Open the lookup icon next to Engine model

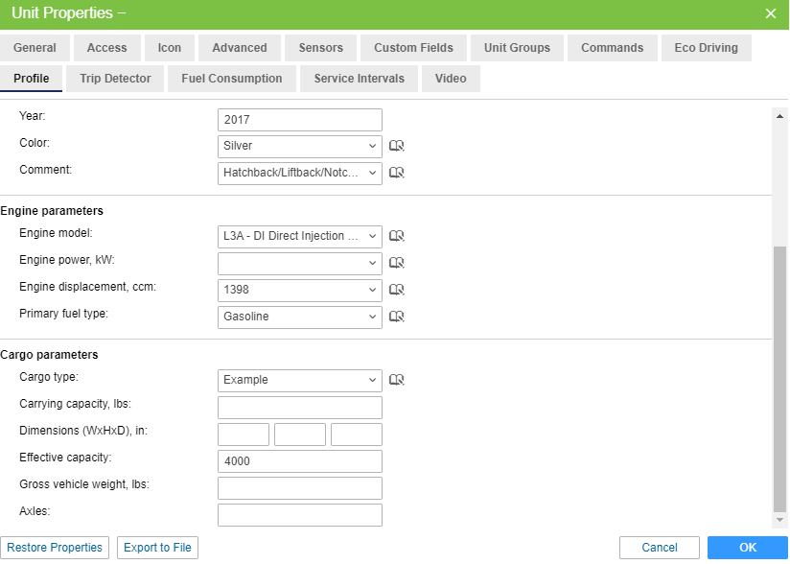pyautogui.click(x=397, y=236)
